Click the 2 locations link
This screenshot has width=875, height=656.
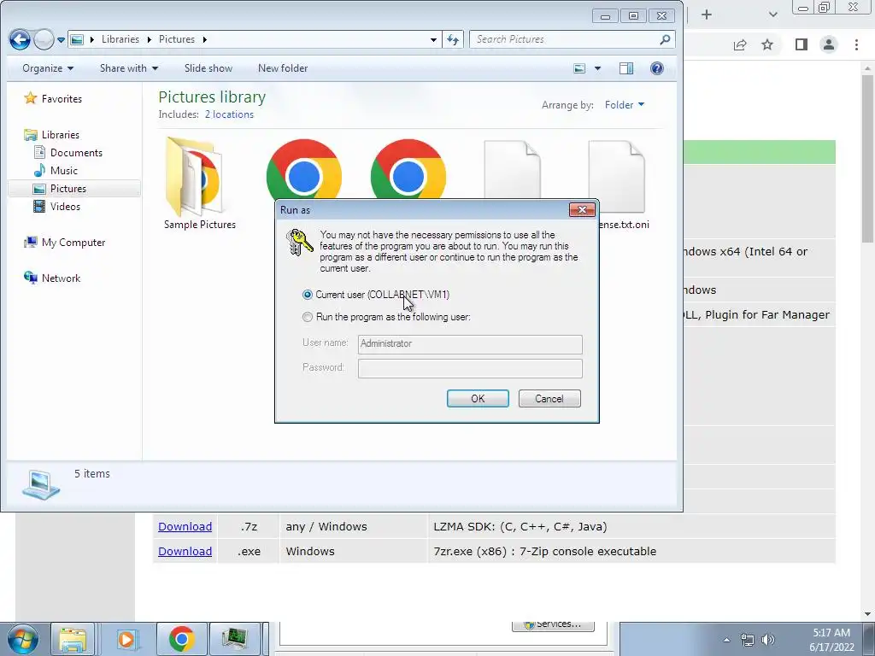click(x=229, y=114)
